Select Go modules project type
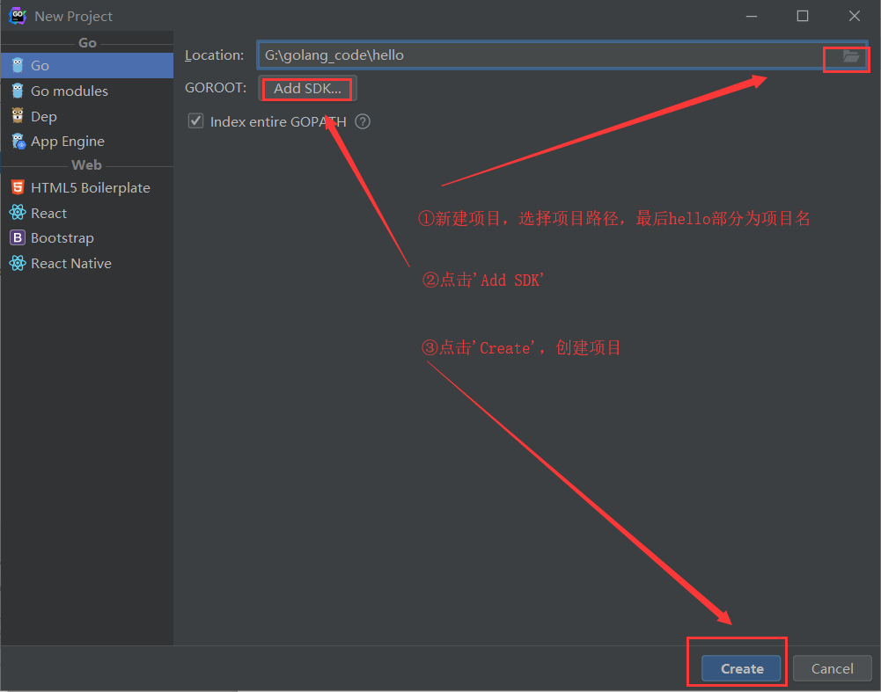The image size is (881, 692). (70, 91)
